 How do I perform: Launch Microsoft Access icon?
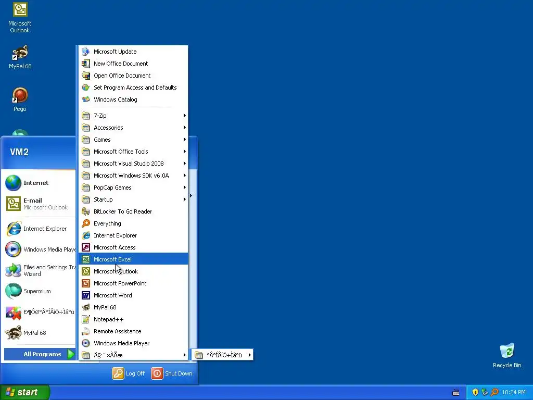[86, 247]
